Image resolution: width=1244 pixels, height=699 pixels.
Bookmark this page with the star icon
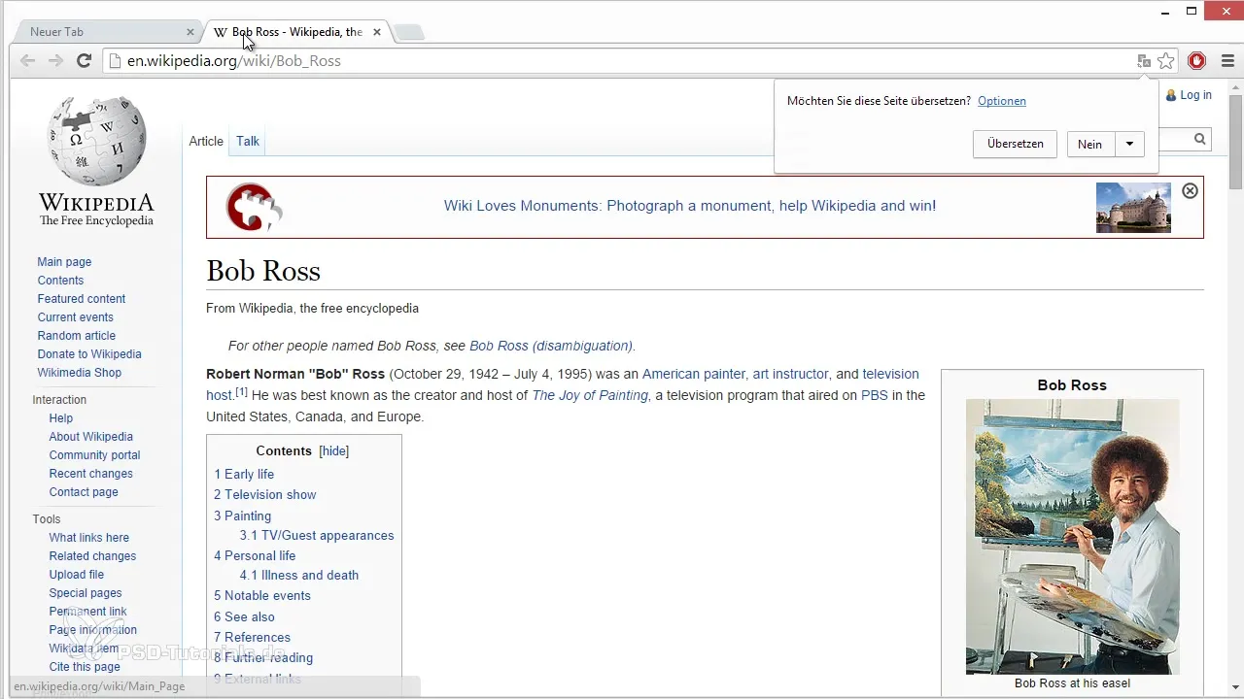tap(1166, 61)
